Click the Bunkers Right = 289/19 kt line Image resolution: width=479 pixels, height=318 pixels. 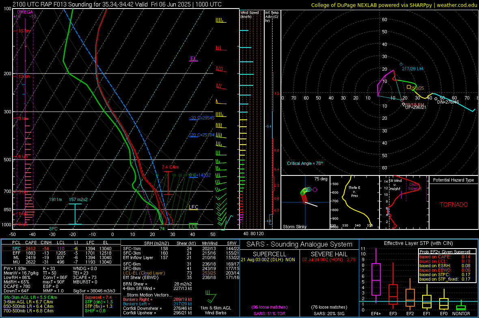pos(158,299)
